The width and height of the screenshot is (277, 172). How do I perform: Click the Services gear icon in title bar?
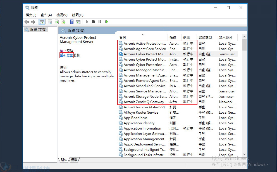pyautogui.click(x=27, y=8)
